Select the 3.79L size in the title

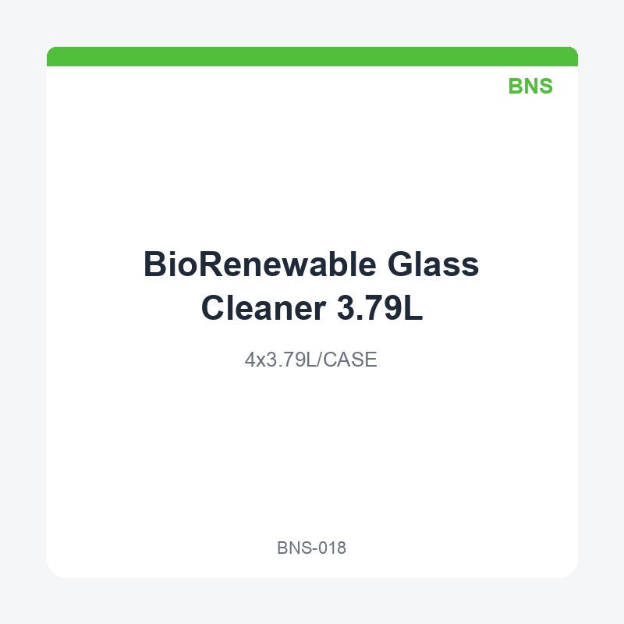point(380,307)
